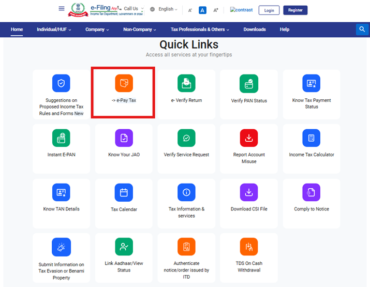The width and height of the screenshot is (370, 287).
Task: Expand the English language dropdown
Action: [x=164, y=9]
